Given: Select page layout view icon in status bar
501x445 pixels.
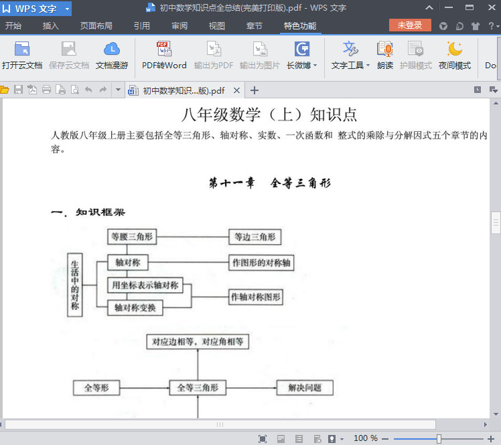Looking at the screenshot, I should point(281,439).
